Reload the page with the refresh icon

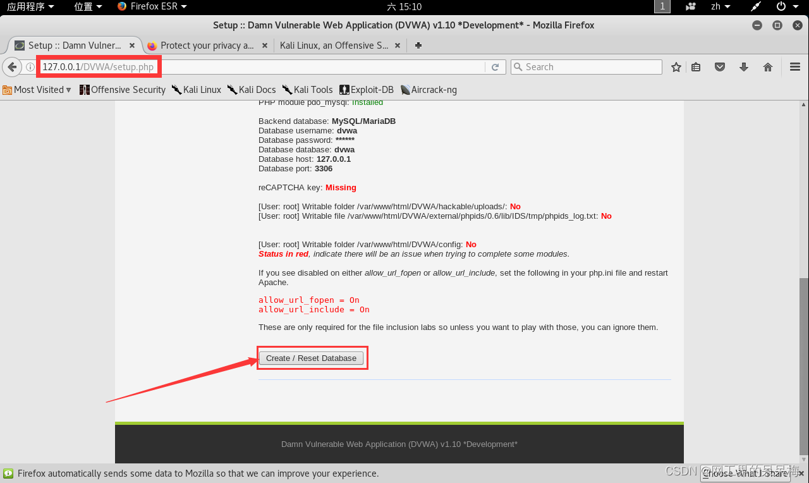tap(496, 67)
